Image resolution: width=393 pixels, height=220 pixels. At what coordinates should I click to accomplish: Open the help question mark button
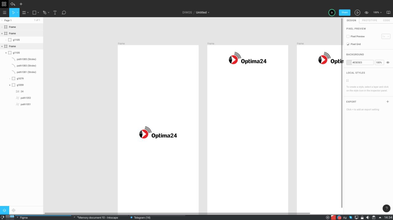387,208
